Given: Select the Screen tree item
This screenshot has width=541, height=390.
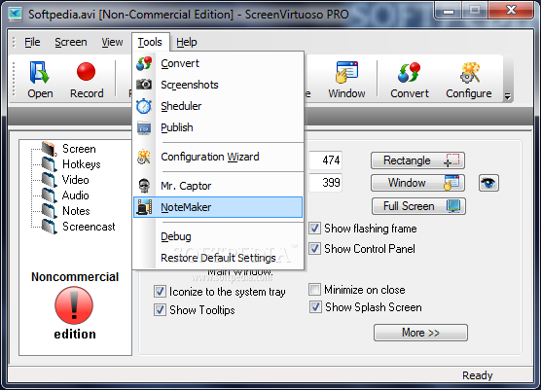Looking at the screenshot, I should 79,149.
